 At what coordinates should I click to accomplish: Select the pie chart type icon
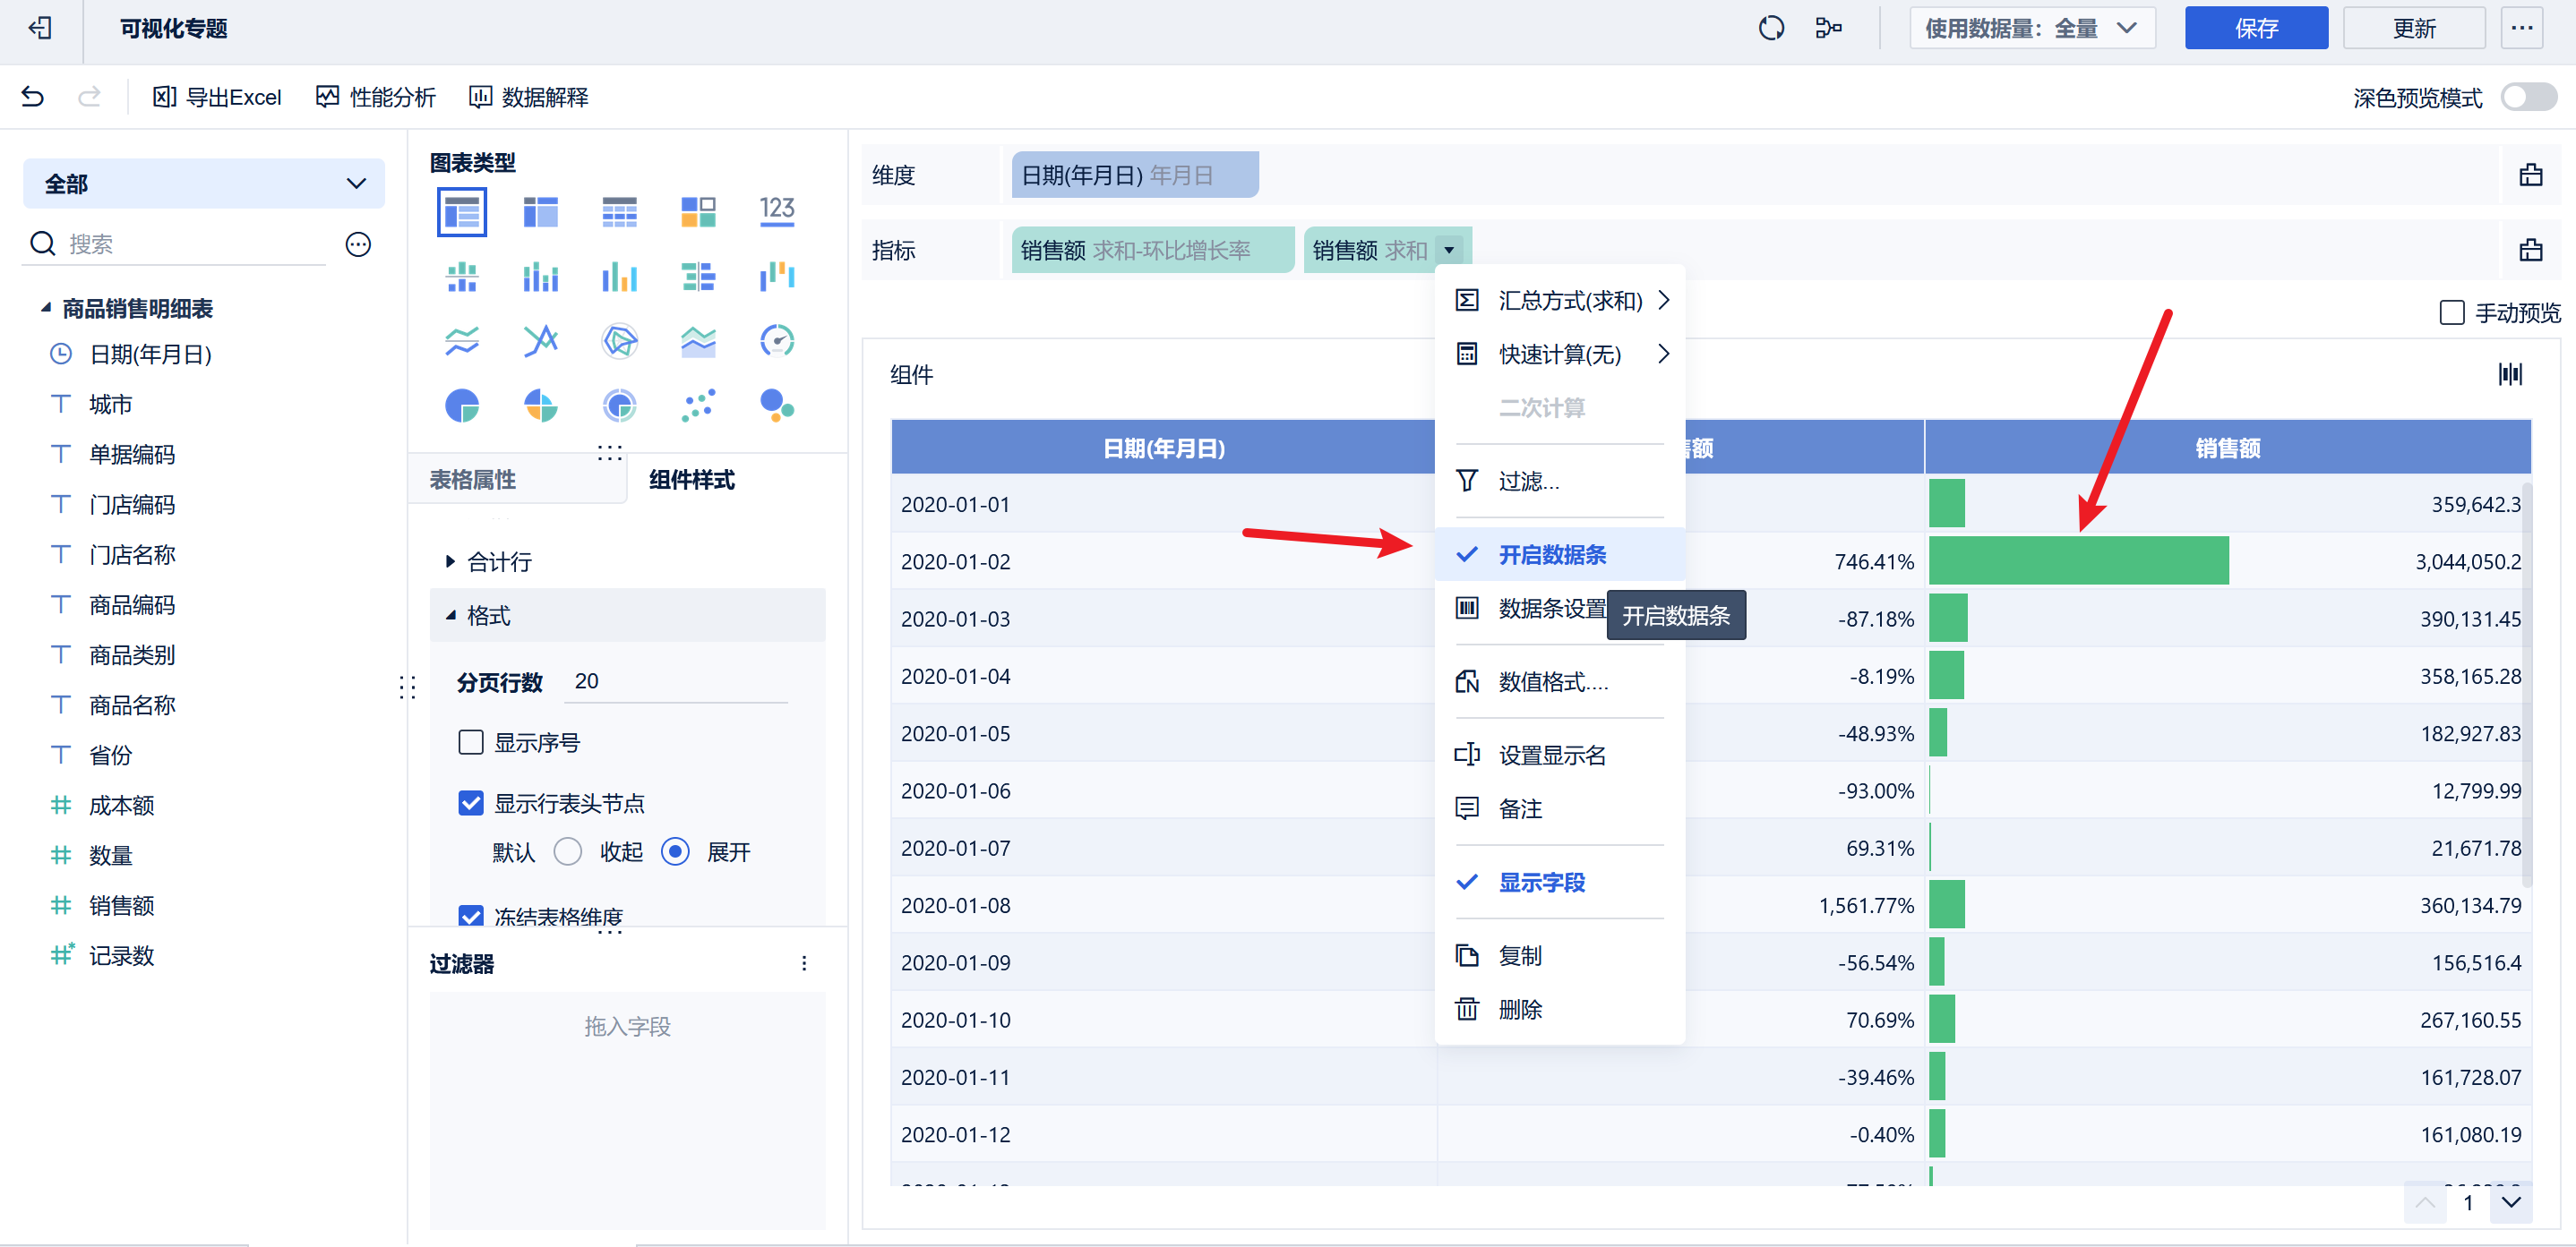tap(461, 406)
